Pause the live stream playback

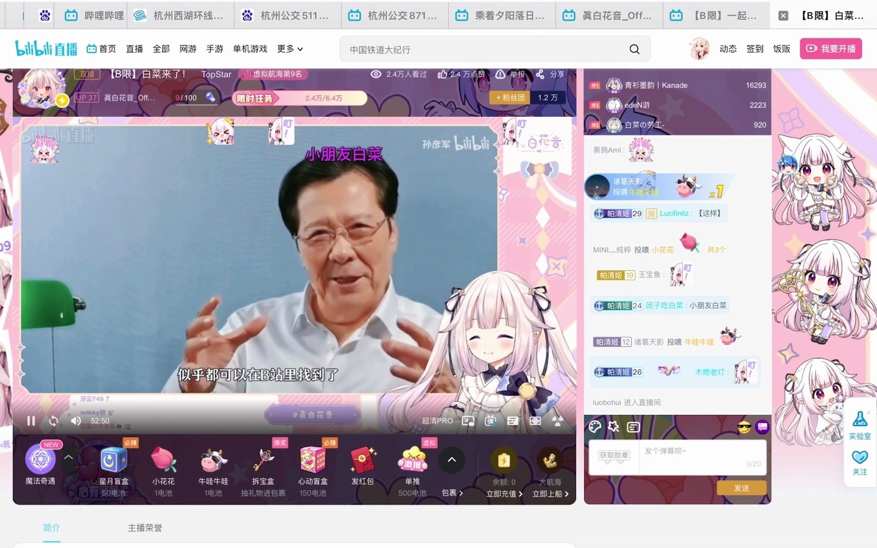[31, 421]
